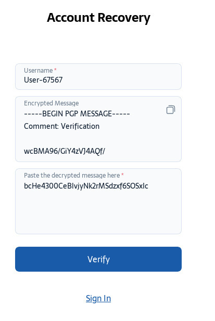Click the User-67567 username text
The width and height of the screenshot is (215, 321).
pos(43,80)
